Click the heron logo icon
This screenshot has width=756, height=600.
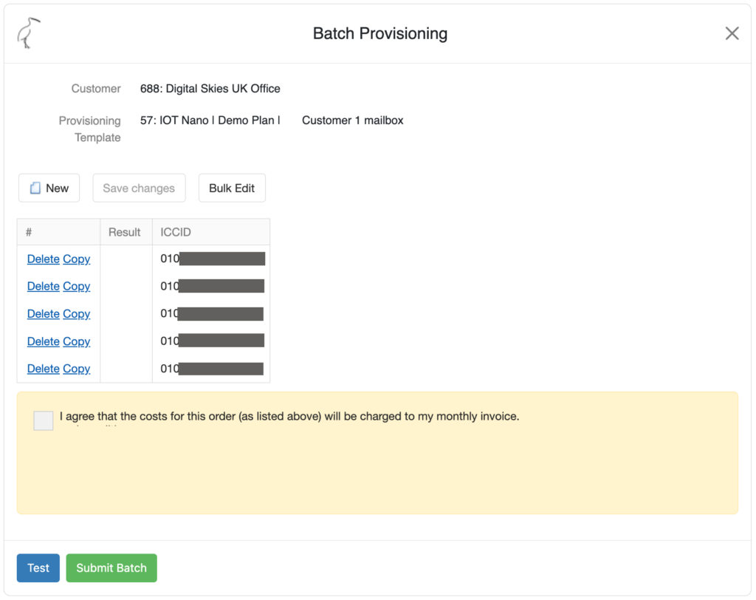click(x=29, y=33)
